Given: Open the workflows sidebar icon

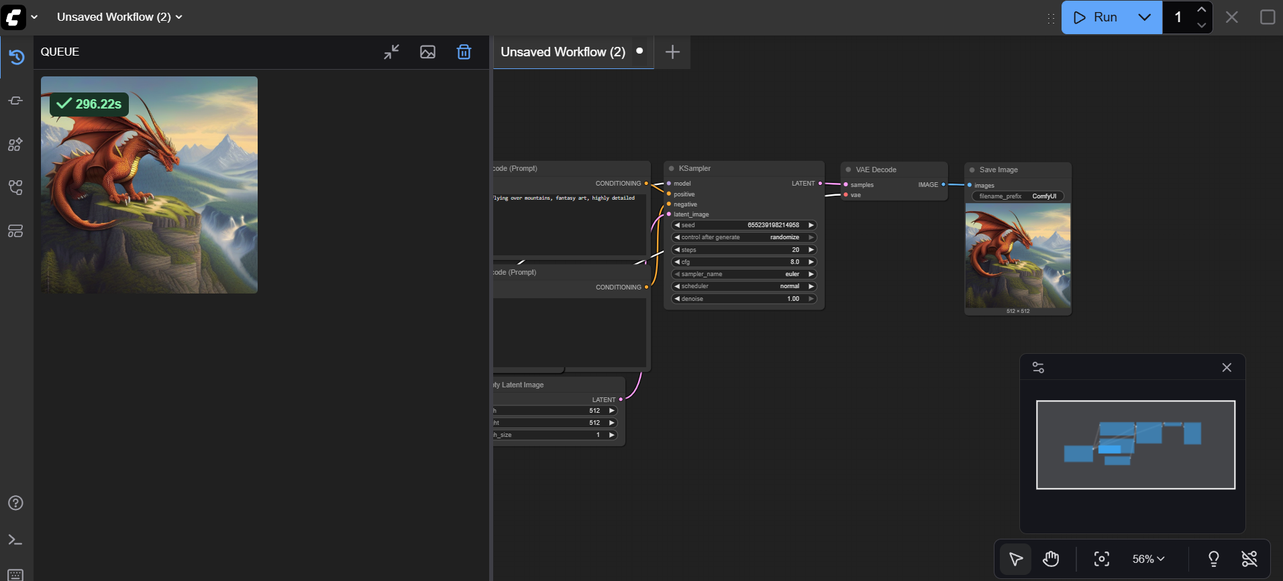Looking at the screenshot, I should coord(15,188).
